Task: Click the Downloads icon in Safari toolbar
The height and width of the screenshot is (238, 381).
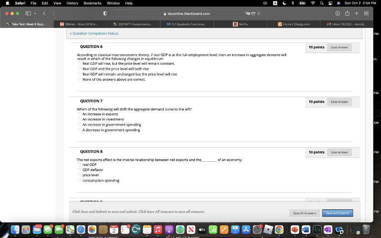Action: click(338, 14)
